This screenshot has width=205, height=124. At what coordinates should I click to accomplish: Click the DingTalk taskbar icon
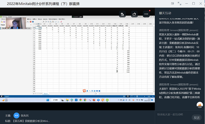coord(98,100)
